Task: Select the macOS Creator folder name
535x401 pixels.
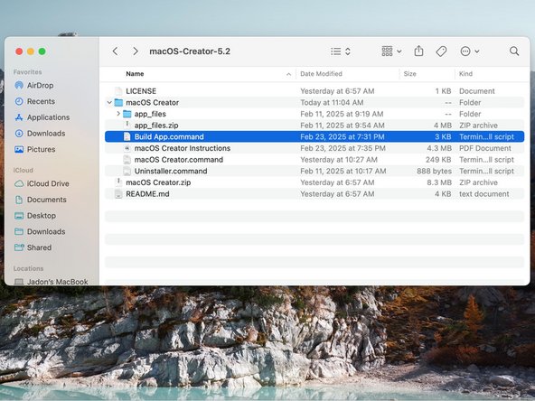Action: (152, 102)
